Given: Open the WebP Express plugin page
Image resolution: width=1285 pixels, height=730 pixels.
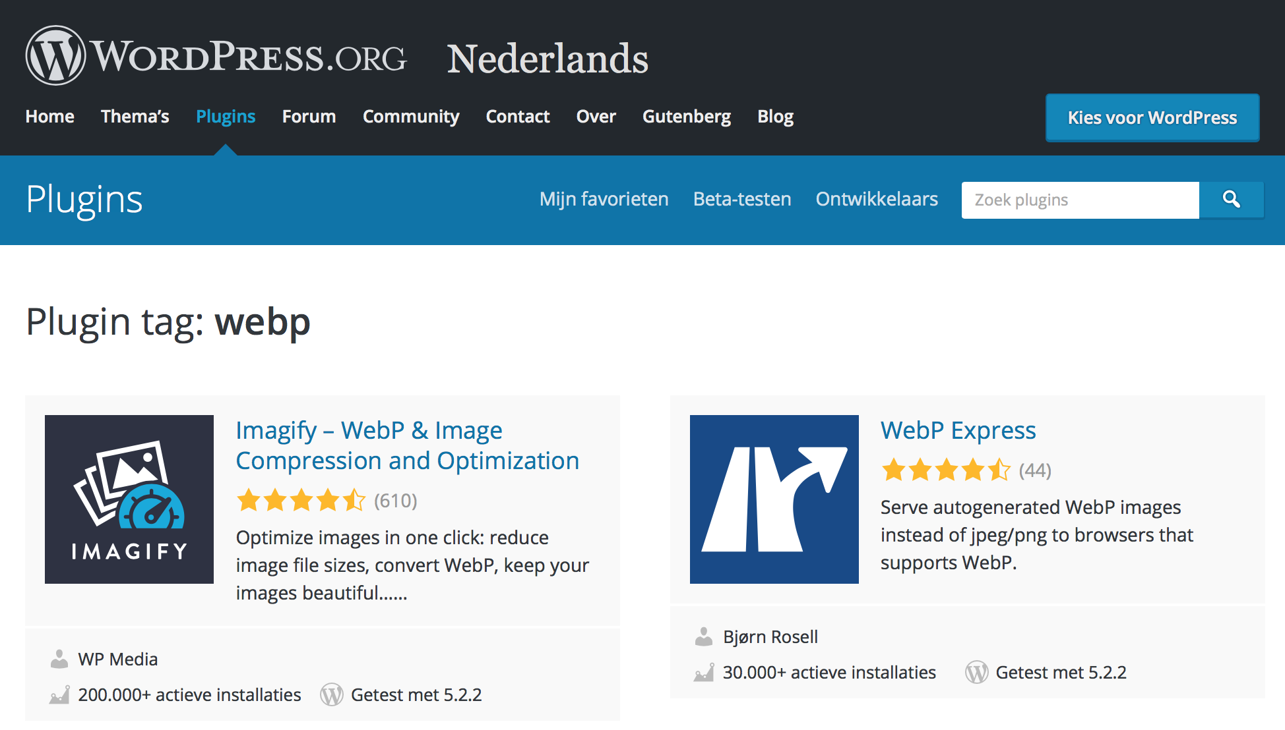Looking at the screenshot, I should point(958,430).
